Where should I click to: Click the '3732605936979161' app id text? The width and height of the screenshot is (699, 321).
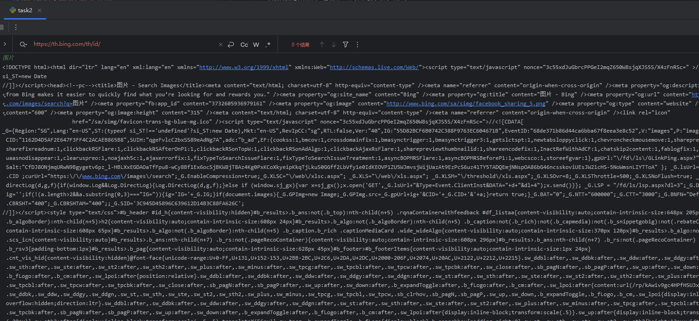(238, 104)
